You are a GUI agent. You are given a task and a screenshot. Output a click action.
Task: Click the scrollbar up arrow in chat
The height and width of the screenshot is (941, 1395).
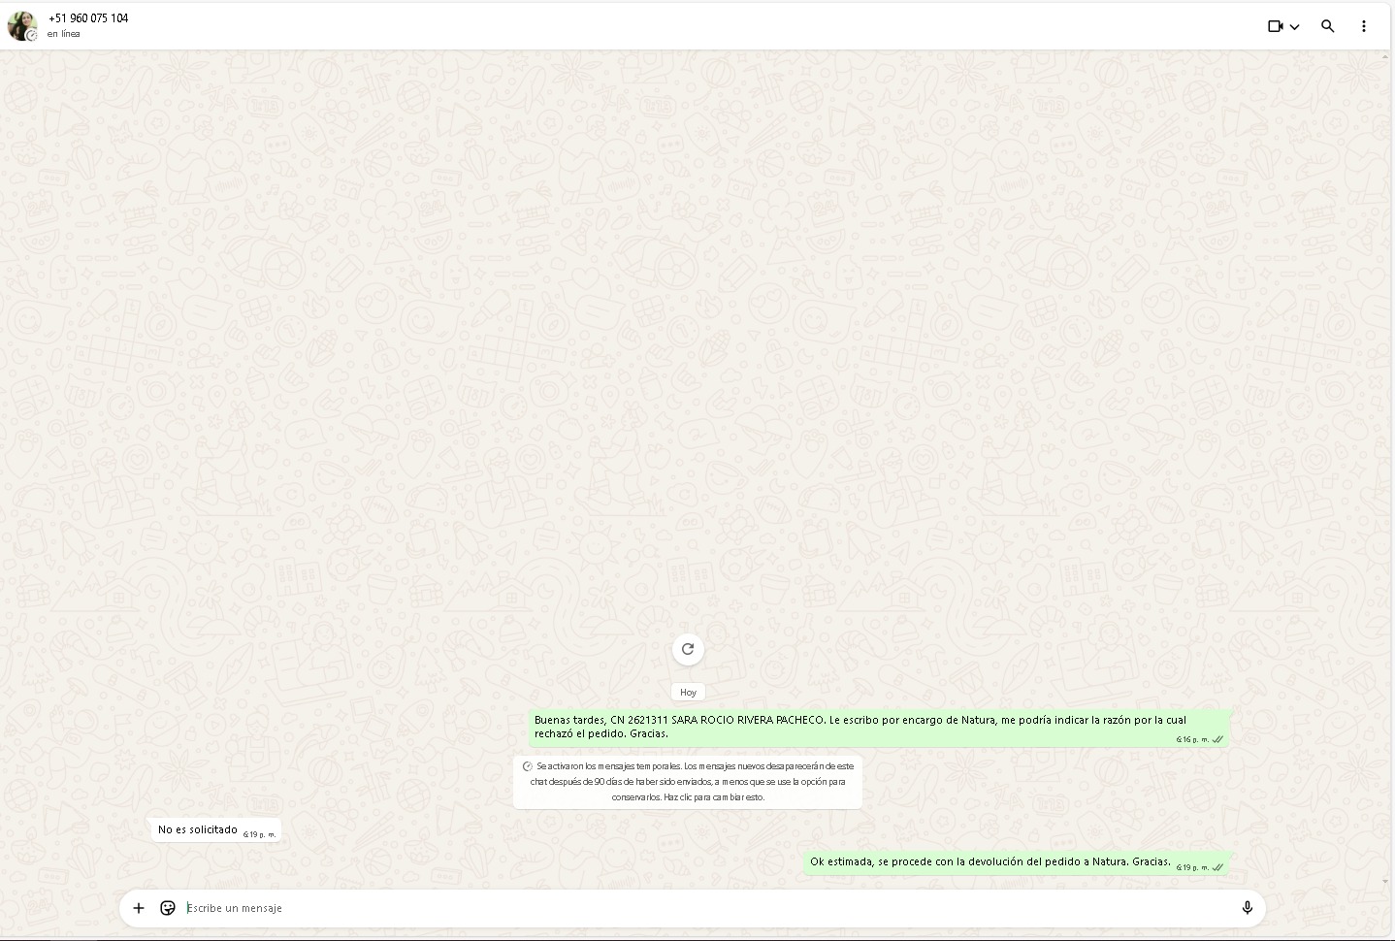[1384, 57]
